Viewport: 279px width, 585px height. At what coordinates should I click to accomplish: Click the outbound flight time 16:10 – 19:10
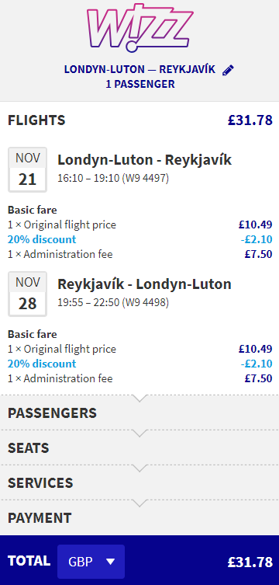pos(89,179)
